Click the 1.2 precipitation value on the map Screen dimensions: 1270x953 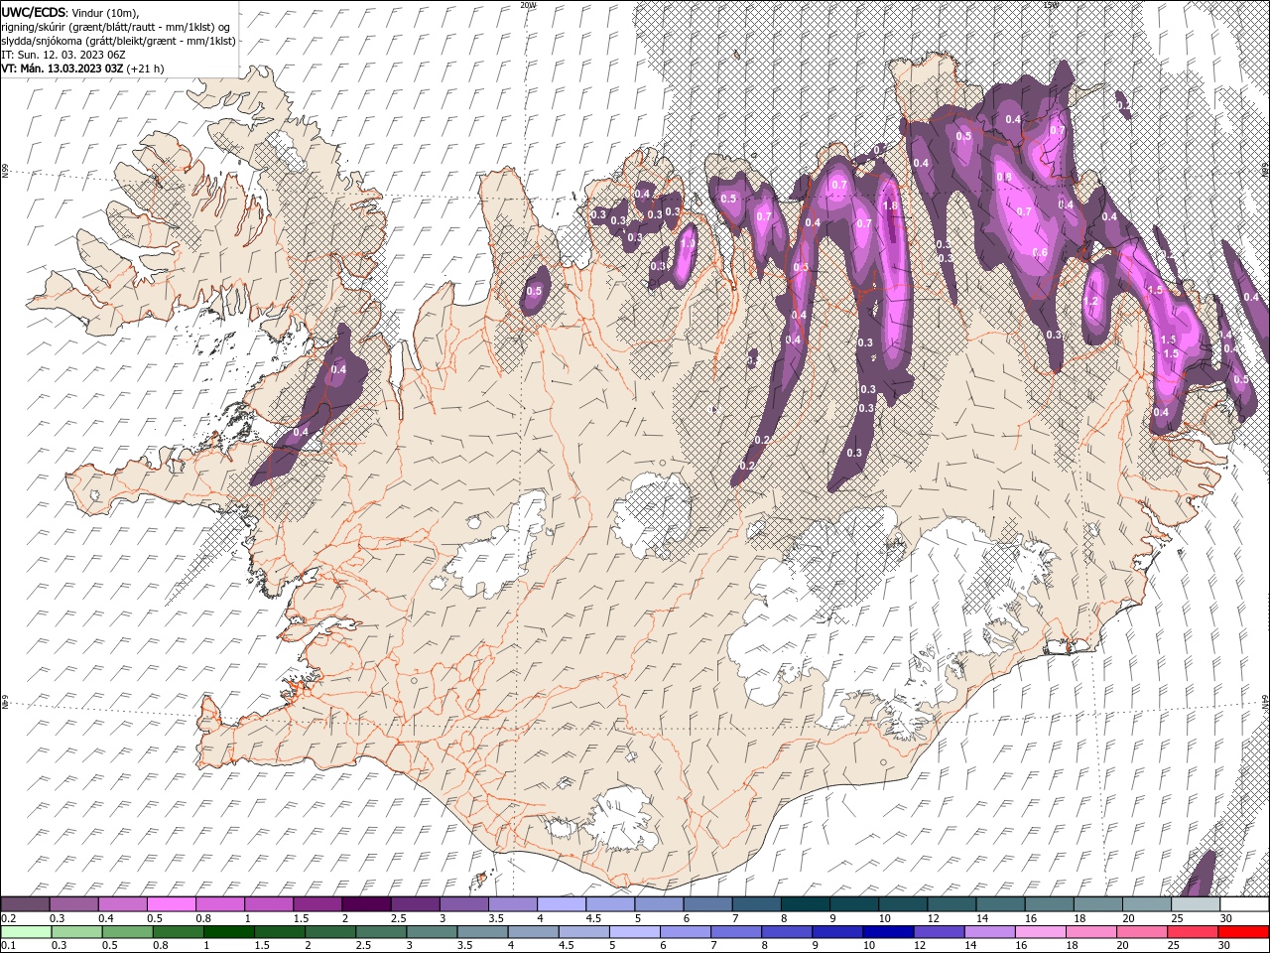click(1091, 301)
